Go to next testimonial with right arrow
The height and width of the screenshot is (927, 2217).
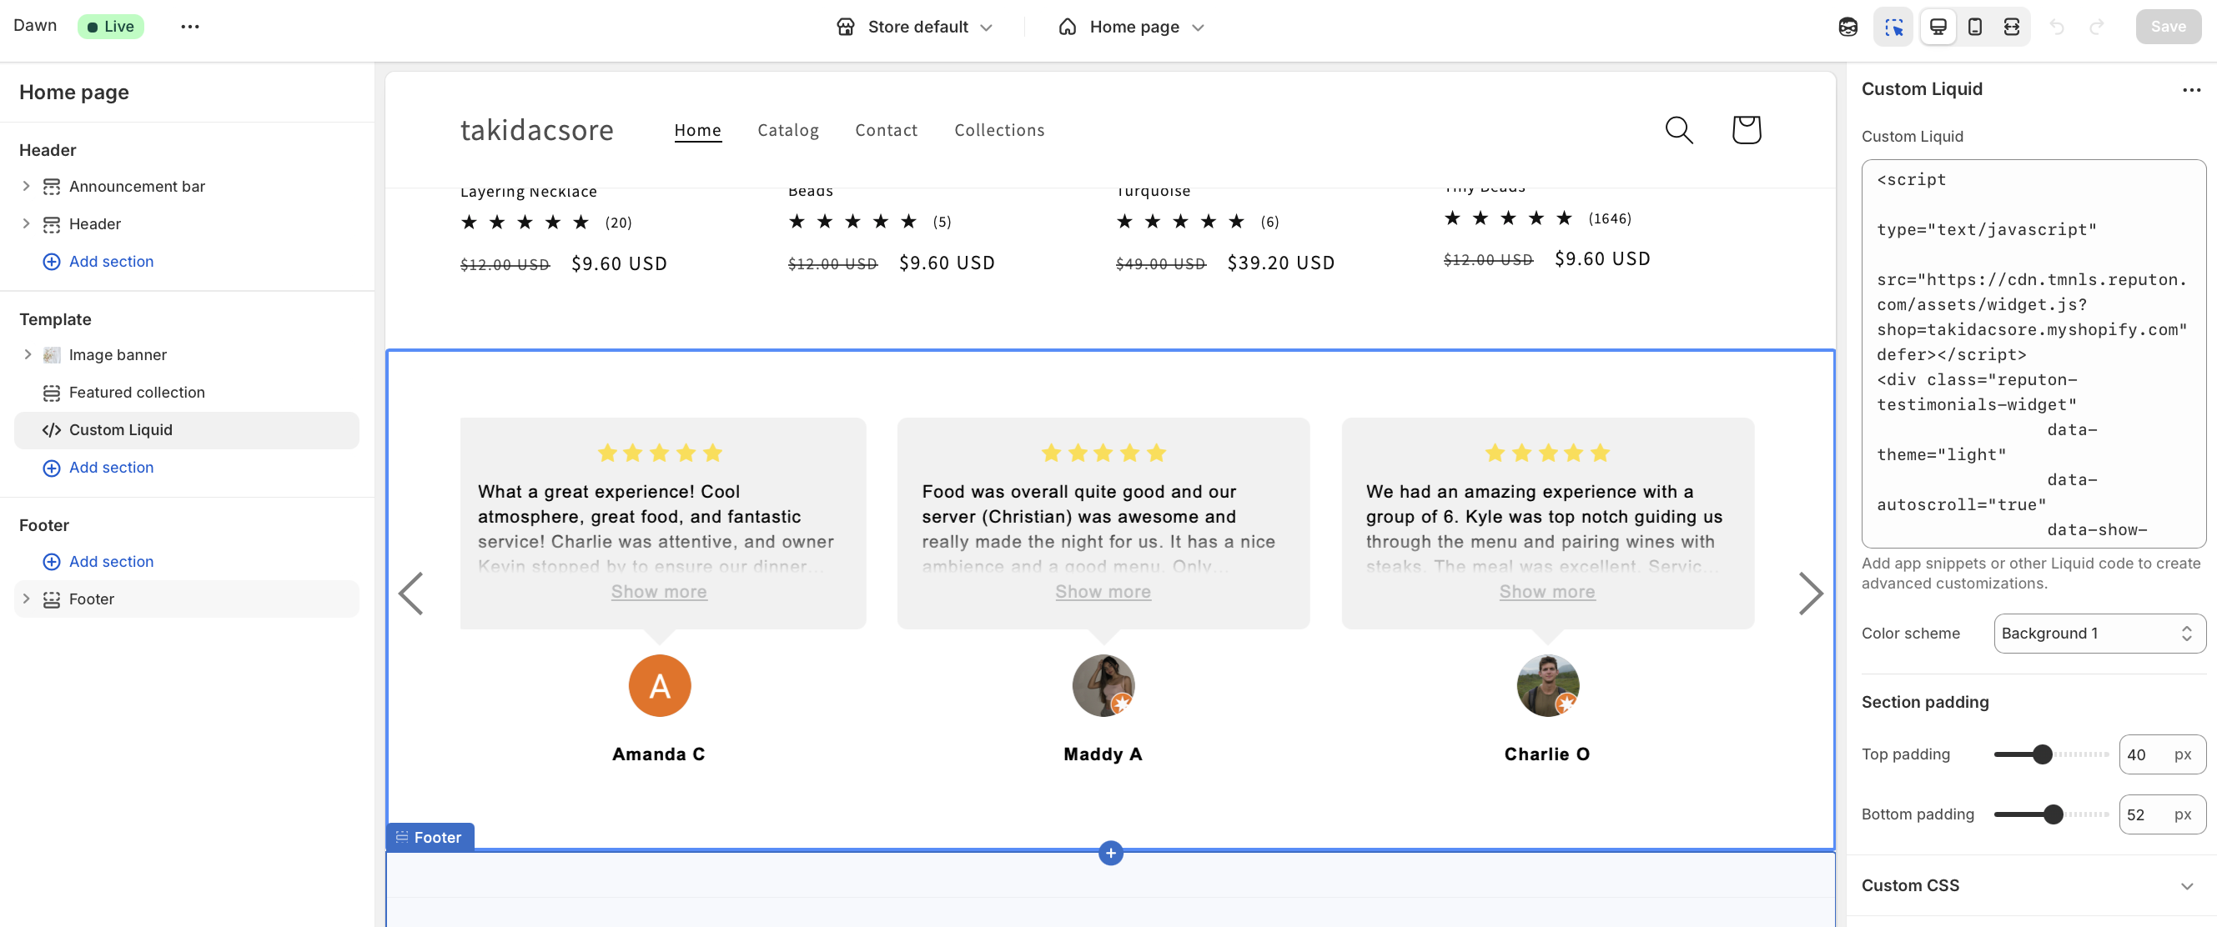1810,594
